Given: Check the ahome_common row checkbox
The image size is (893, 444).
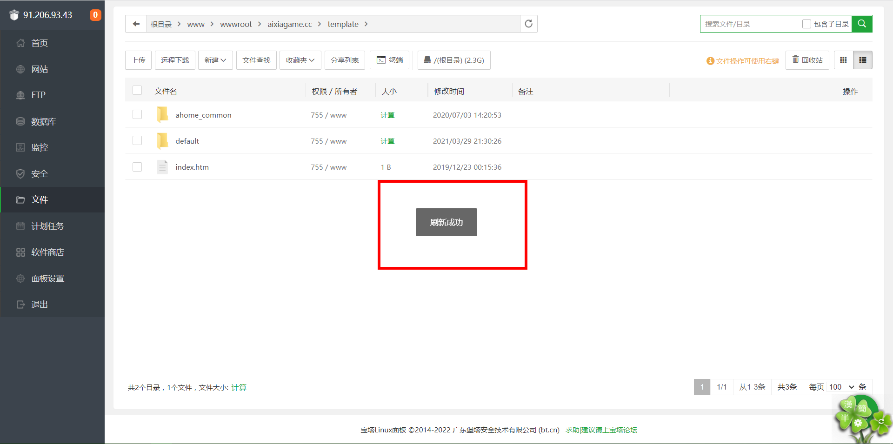Looking at the screenshot, I should [137, 114].
